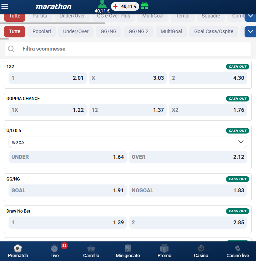Click CASH OUT badge in Doppia Chance
The height and width of the screenshot is (261, 256).
click(237, 99)
